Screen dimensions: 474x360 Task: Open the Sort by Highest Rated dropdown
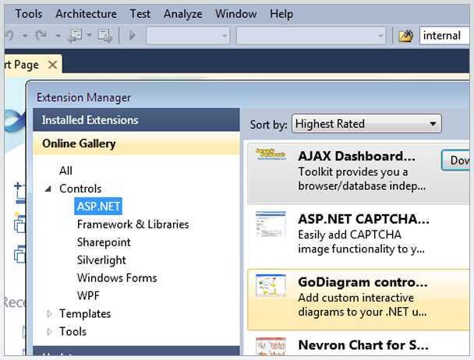tap(366, 124)
